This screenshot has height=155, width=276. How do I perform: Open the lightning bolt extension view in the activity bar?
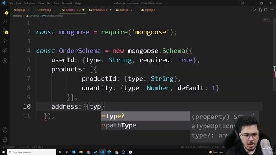tap(5, 61)
